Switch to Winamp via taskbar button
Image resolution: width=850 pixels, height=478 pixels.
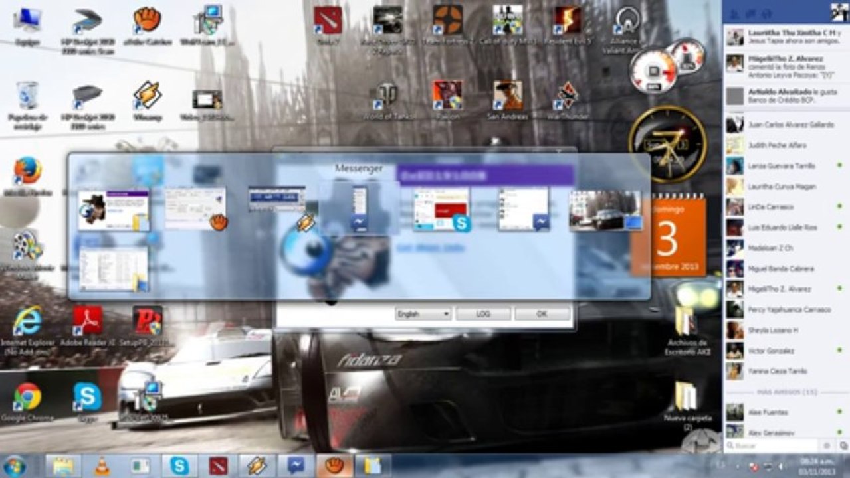[x=257, y=466]
